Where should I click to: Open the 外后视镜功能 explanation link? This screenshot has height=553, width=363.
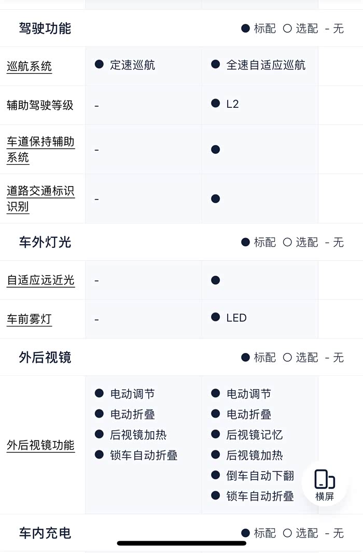40,445
